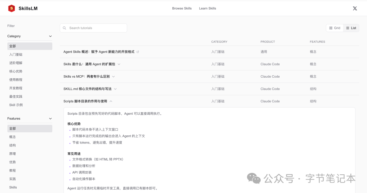This screenshot has width=367, height=193.
Task: Open the X (Twitter) icon link
Action: point(355,8)
